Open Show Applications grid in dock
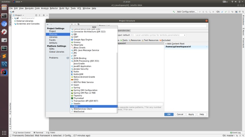Image resolution: width=245 pixels, height=137 pixels. tap(4, 133)
